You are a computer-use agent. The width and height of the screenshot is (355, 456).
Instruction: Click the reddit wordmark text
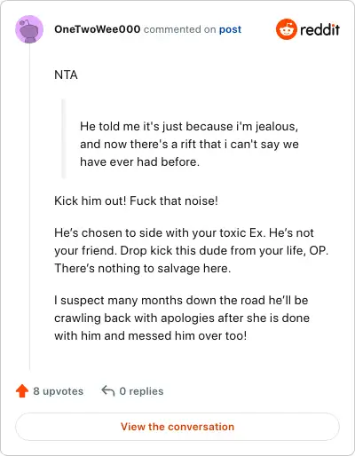(x=319, y=29)
